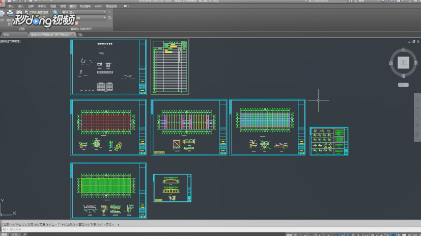
Task: Select the small frame elevation sheet
Action: coord(172,188)
